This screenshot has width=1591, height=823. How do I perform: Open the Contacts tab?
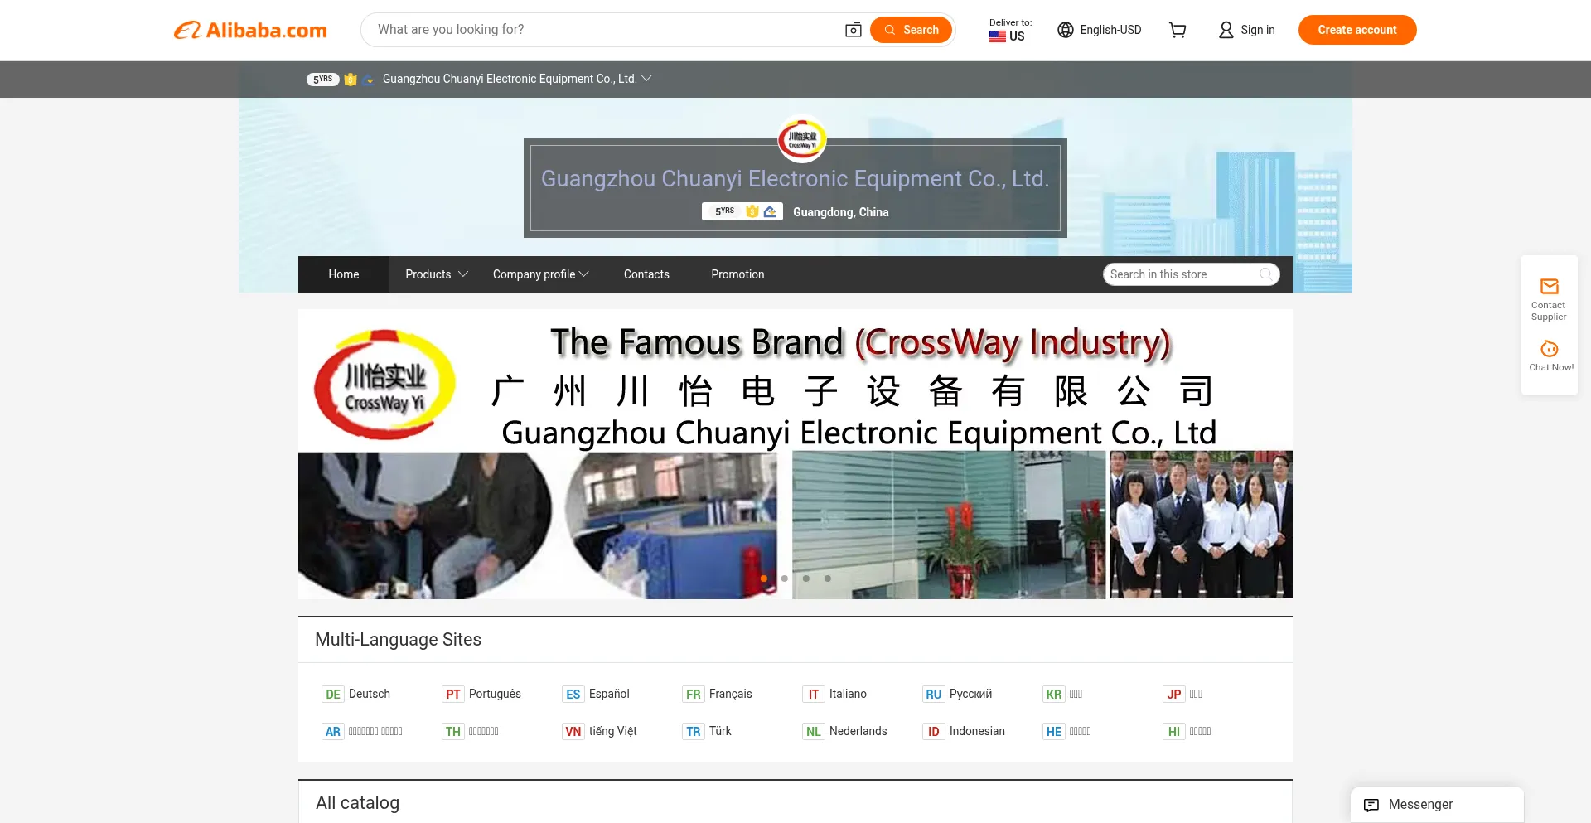[646, 274]
